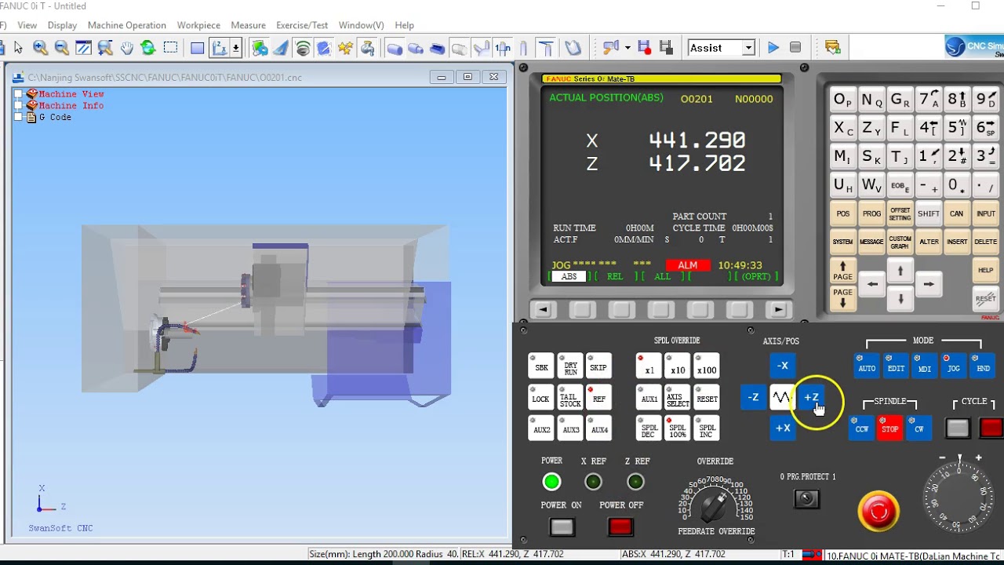The image size is (1004, 565).
Task: Switch to HND handwheel mode
Action: click(981, 366)
